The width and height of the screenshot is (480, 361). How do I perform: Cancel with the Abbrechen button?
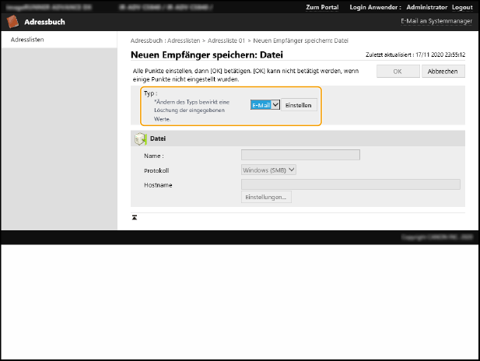pyautogui.click(x=443, y=72)
